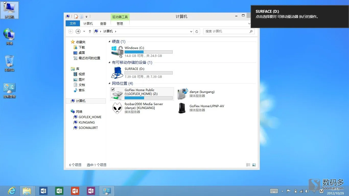
Task: Launch Word from the taskbar
Action: pyautogui.click(x=43, y=191)
